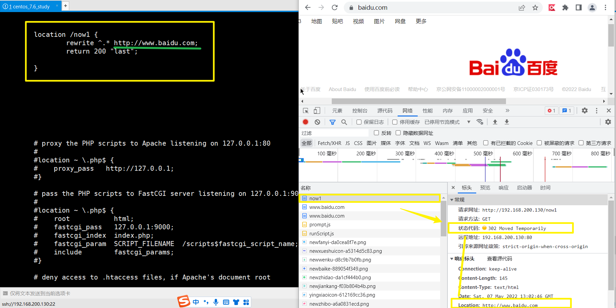Open the 响应 request tab
This screenshot has height=308, width=616.
tap(504, 188)
